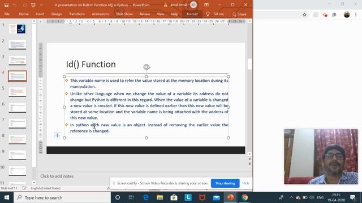Click the bottom-center resize handle of the text box

point(146,138)
